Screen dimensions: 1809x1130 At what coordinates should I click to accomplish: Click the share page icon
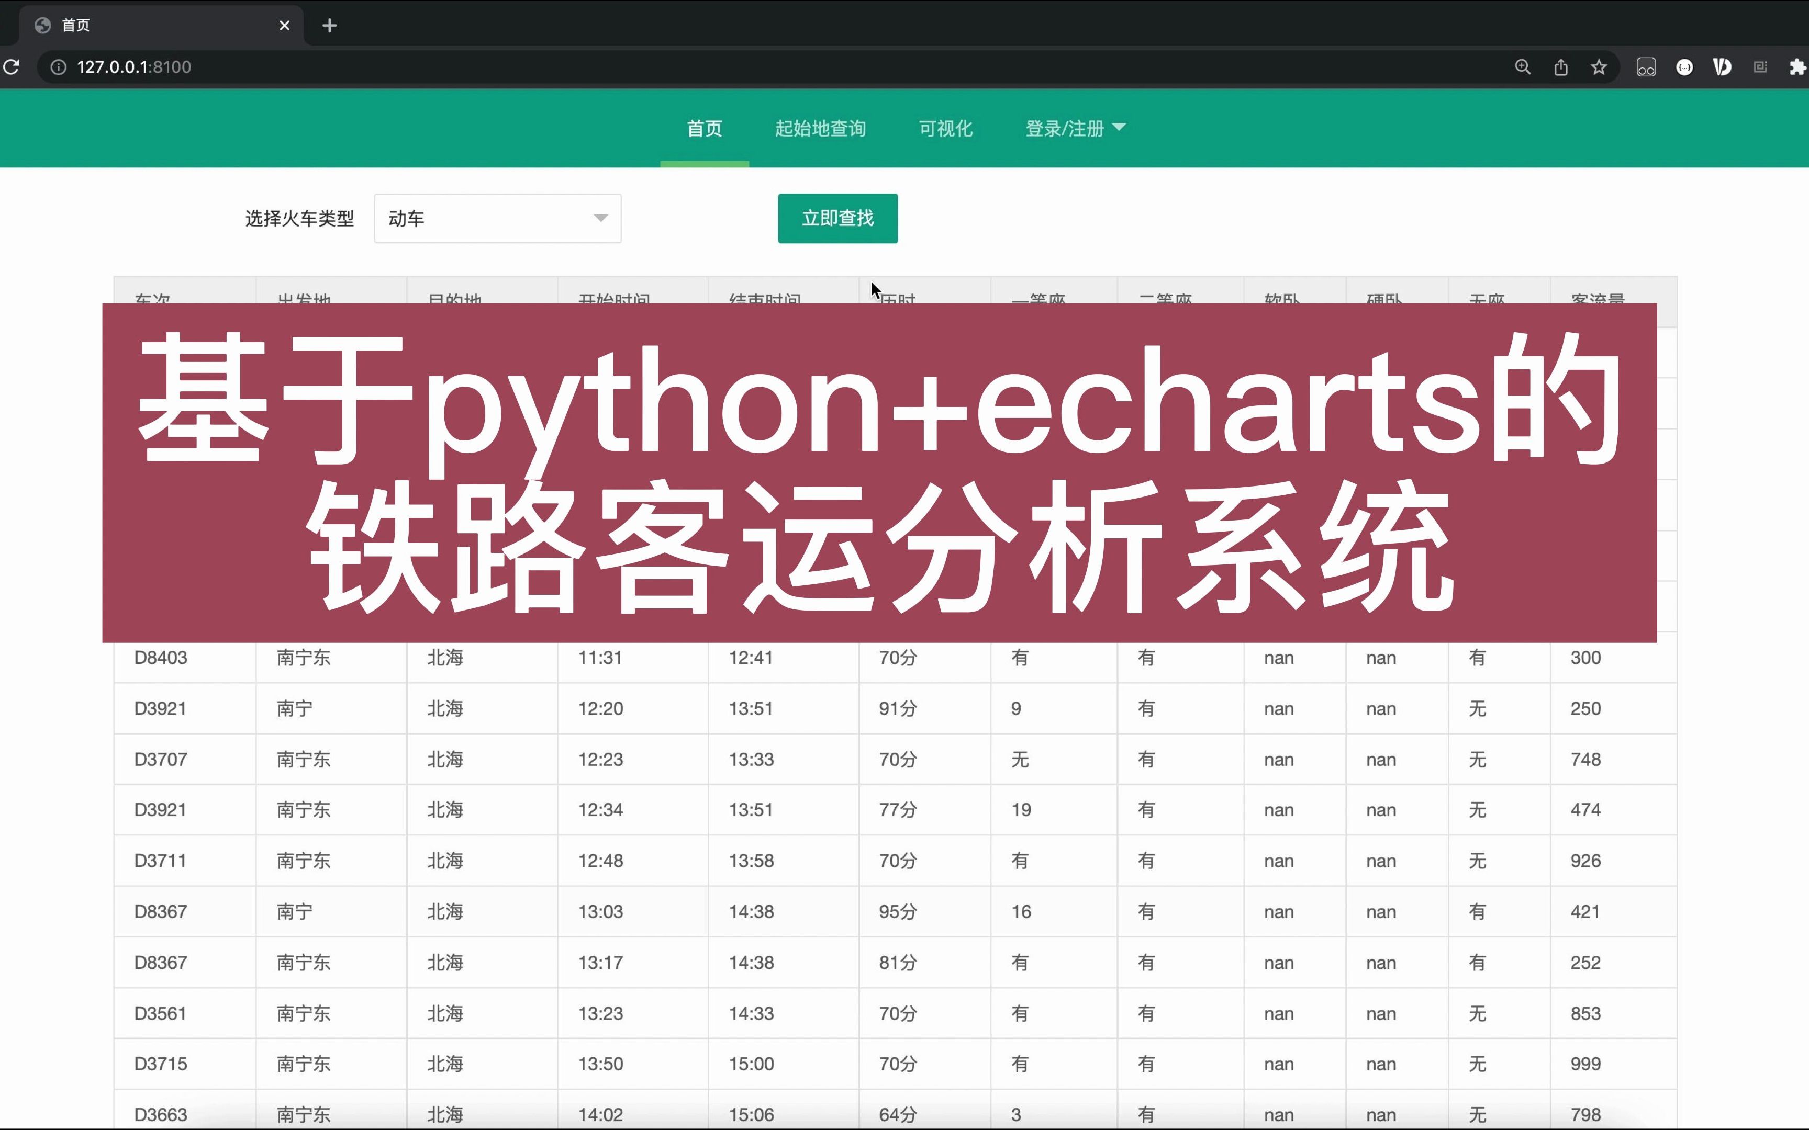pyautogui.click(x=1561, y=67)
